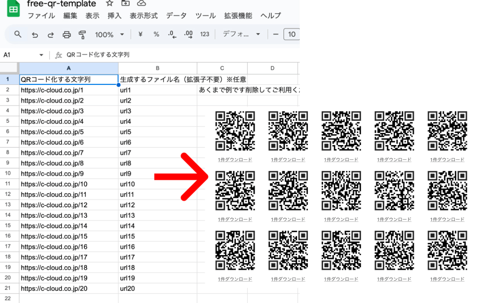Open the ファイル menu

[41, 16]
